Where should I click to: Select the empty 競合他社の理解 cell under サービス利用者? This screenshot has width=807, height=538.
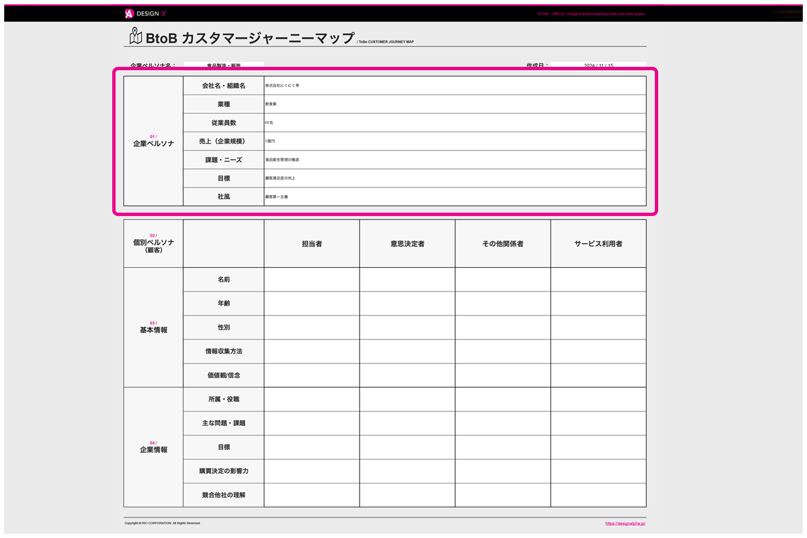[599, 495]
